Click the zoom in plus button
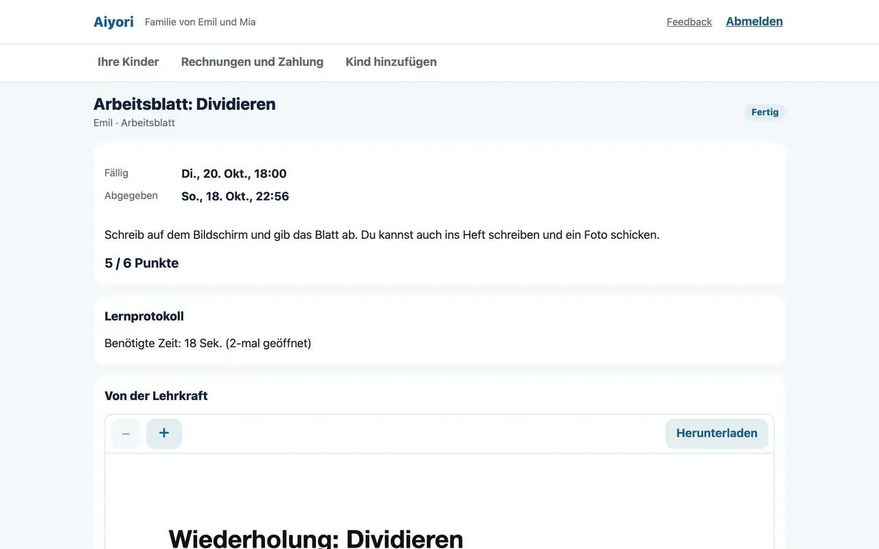 [164, 434]
